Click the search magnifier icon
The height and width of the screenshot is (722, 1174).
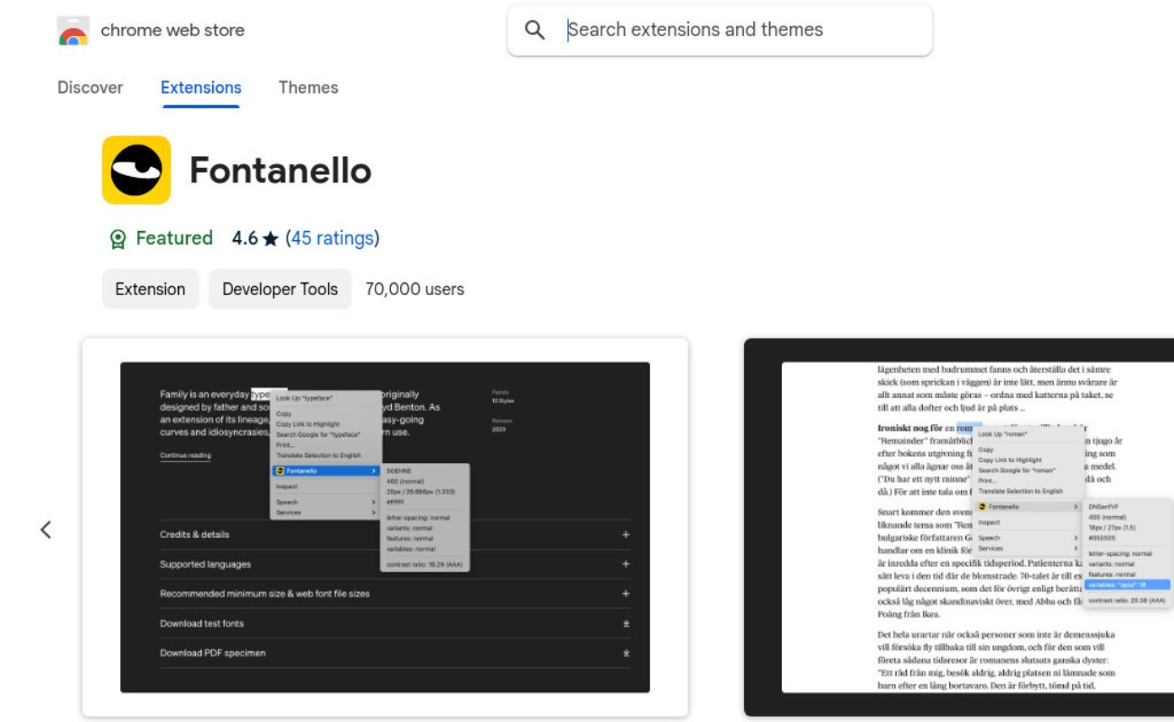coord(535,30)
